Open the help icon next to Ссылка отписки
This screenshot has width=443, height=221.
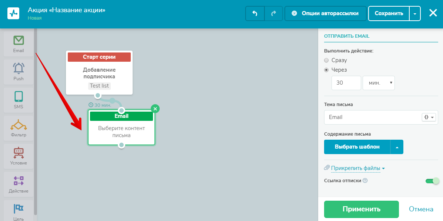point(365,181)
